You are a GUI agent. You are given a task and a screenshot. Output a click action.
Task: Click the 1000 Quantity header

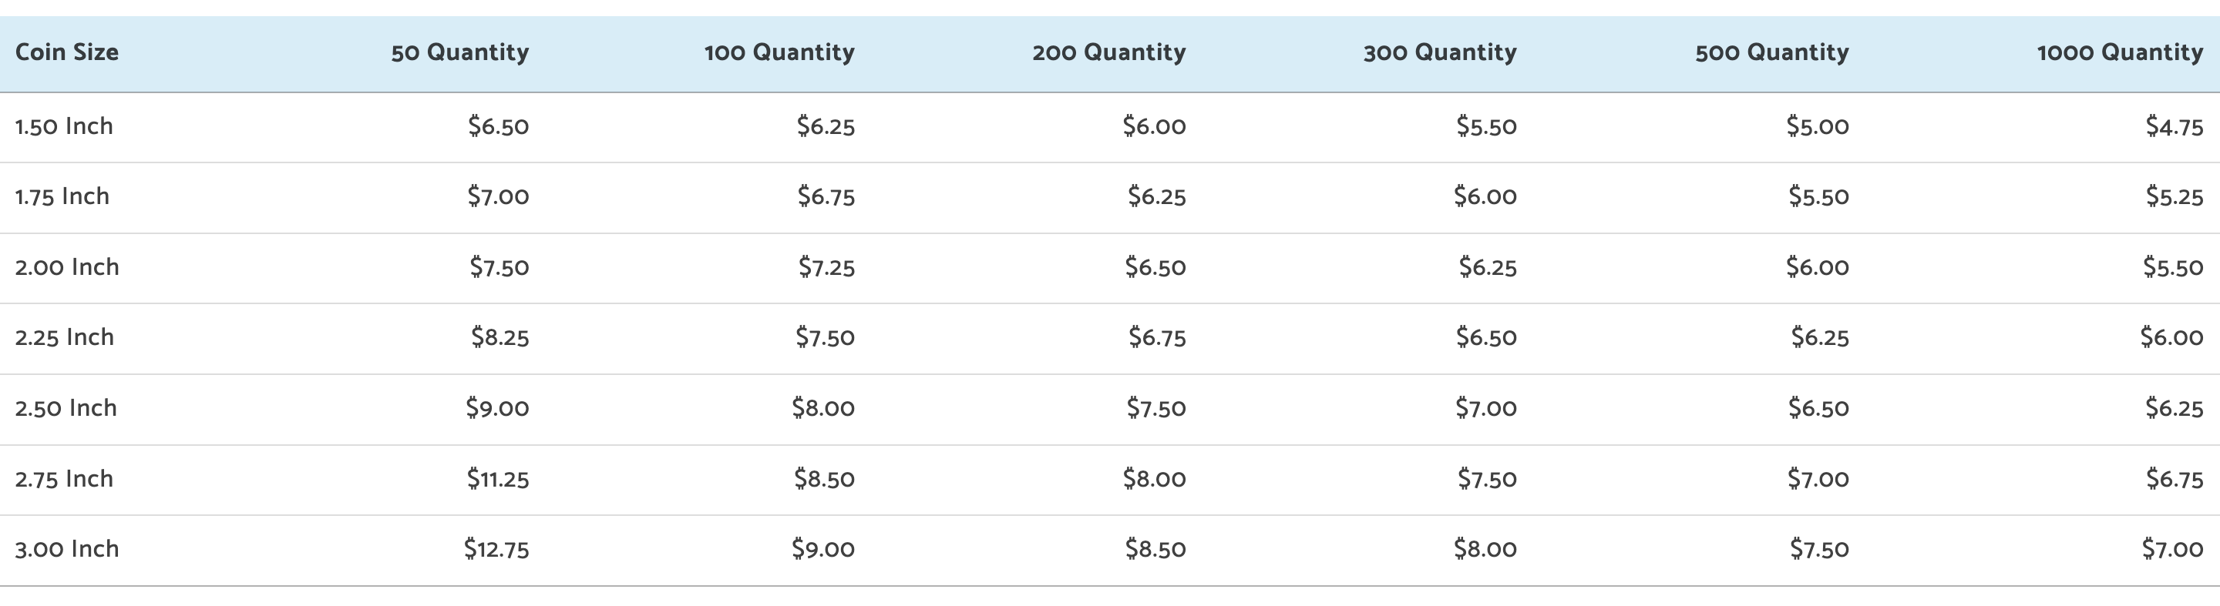2119,52
